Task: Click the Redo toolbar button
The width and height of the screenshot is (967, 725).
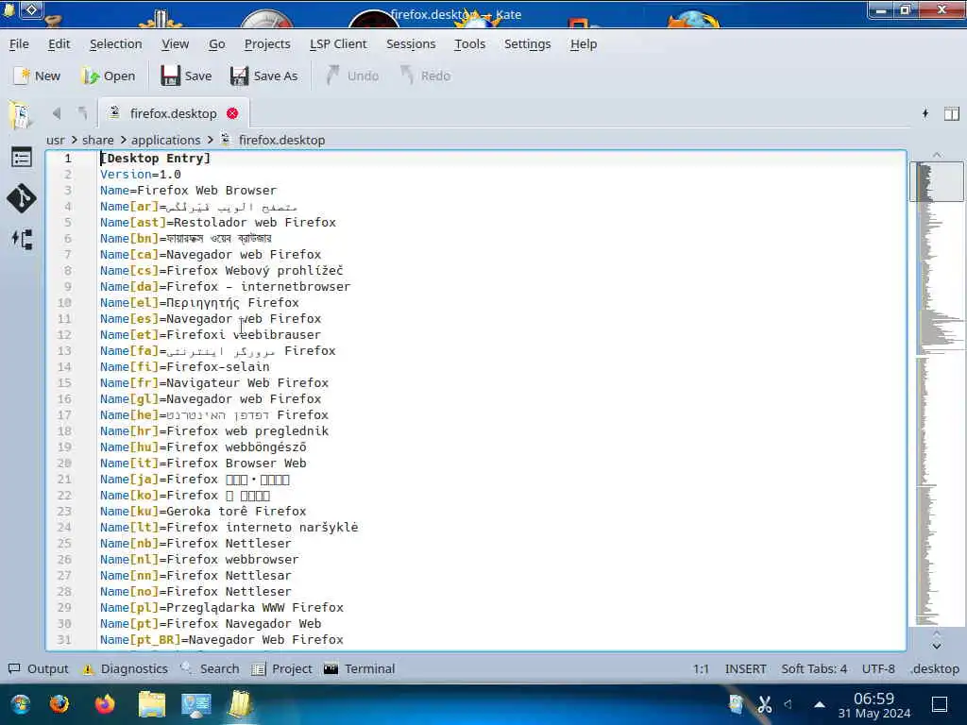Action: tap(426, 76)
